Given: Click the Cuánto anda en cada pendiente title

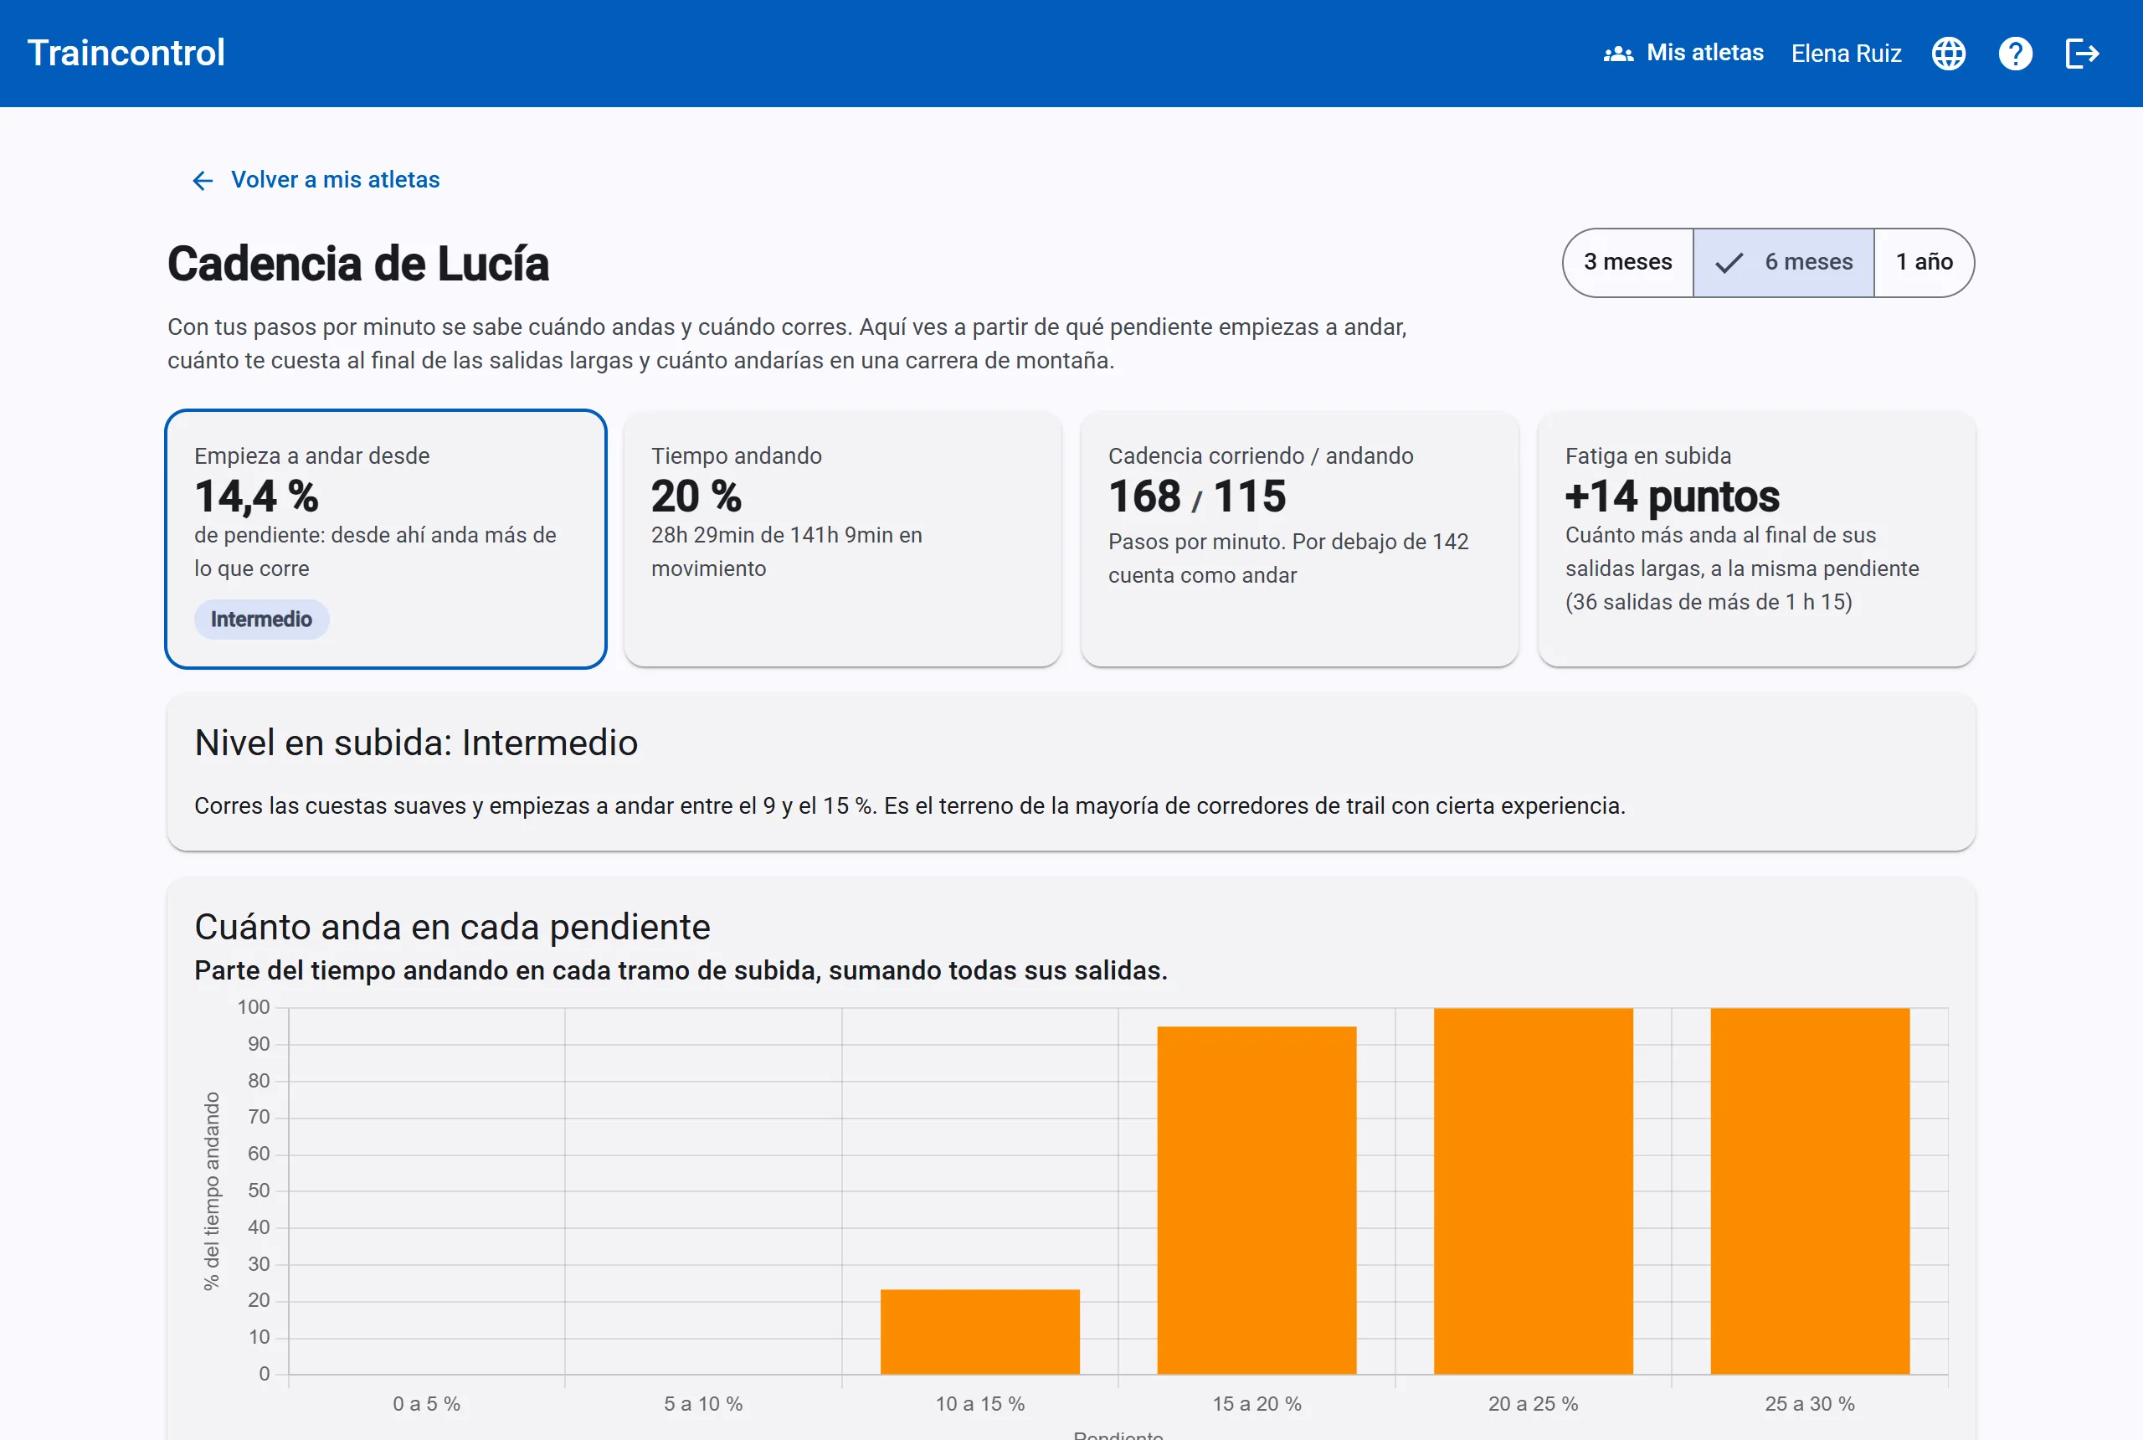Looking at the screenshot, I should pyautogui.click(x=453, y=927).
